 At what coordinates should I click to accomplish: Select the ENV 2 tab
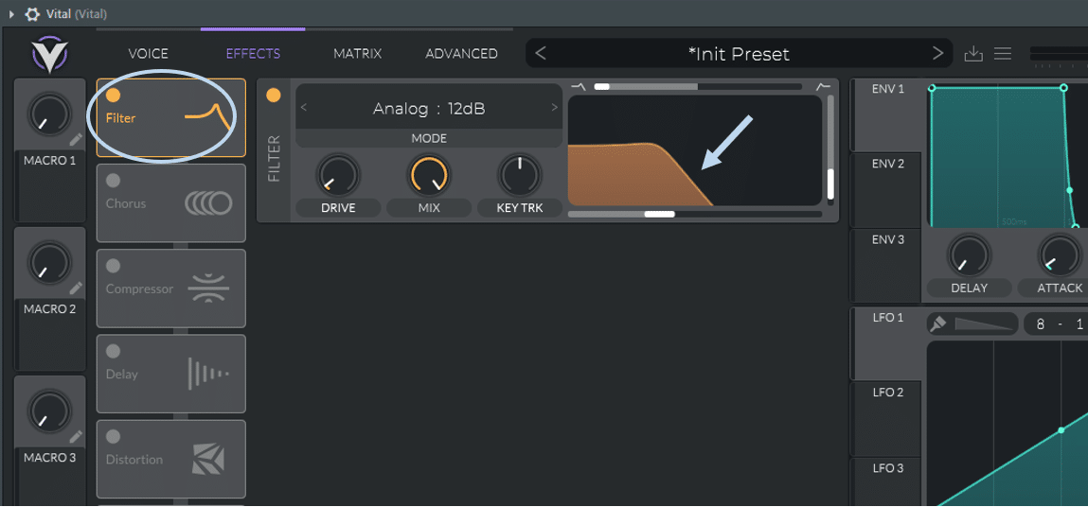[887, 190]
